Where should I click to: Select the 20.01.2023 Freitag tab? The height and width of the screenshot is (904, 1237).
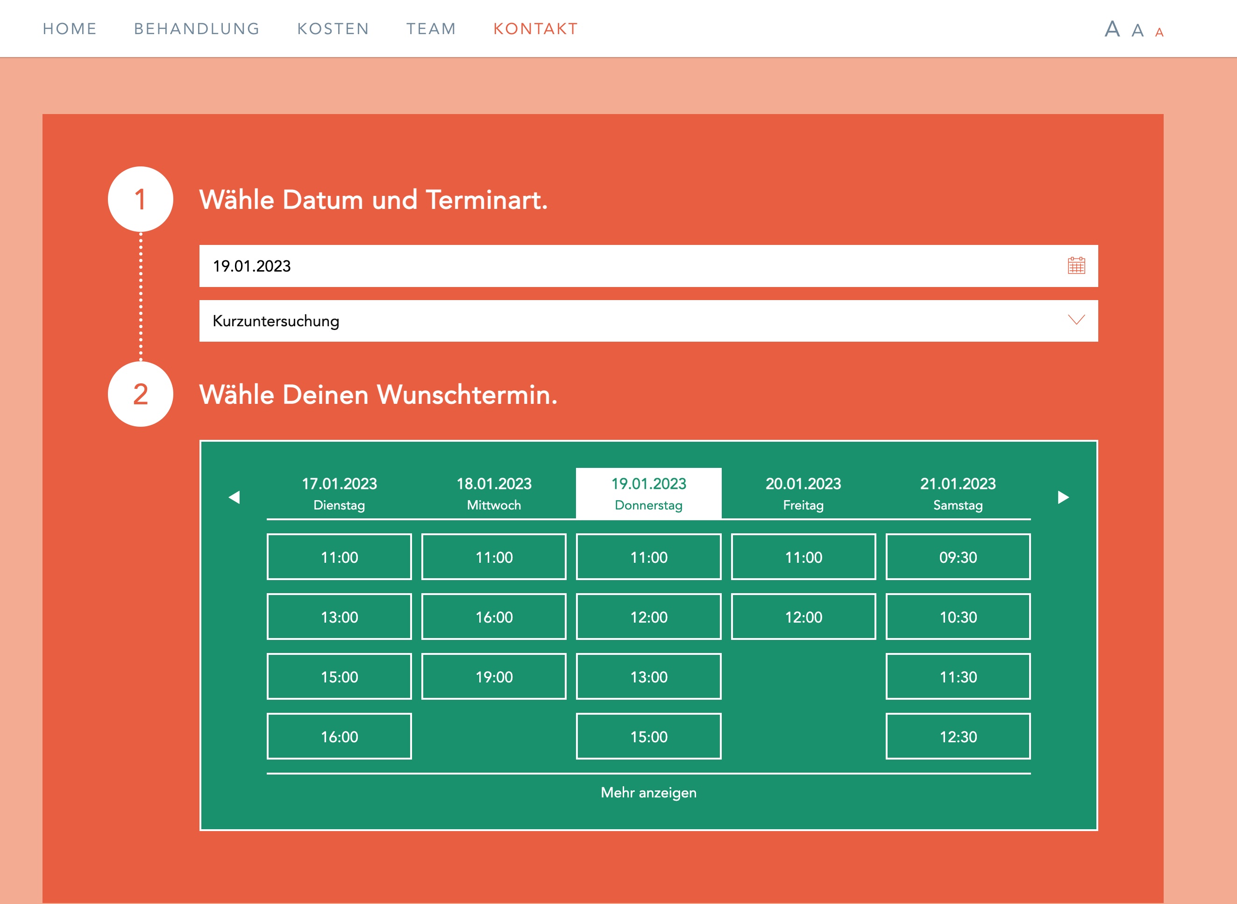pyautogui.click(x=803, y=493)
